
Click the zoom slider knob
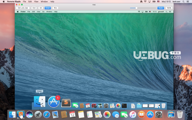tap(136, 8)
